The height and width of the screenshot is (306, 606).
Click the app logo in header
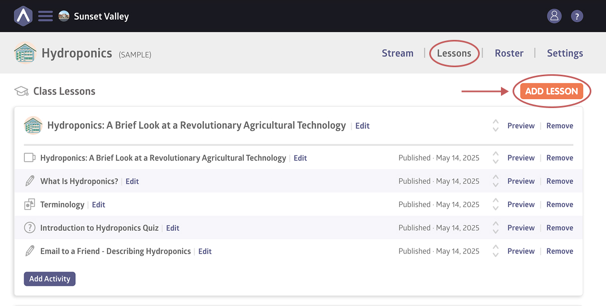coord(23,16)
